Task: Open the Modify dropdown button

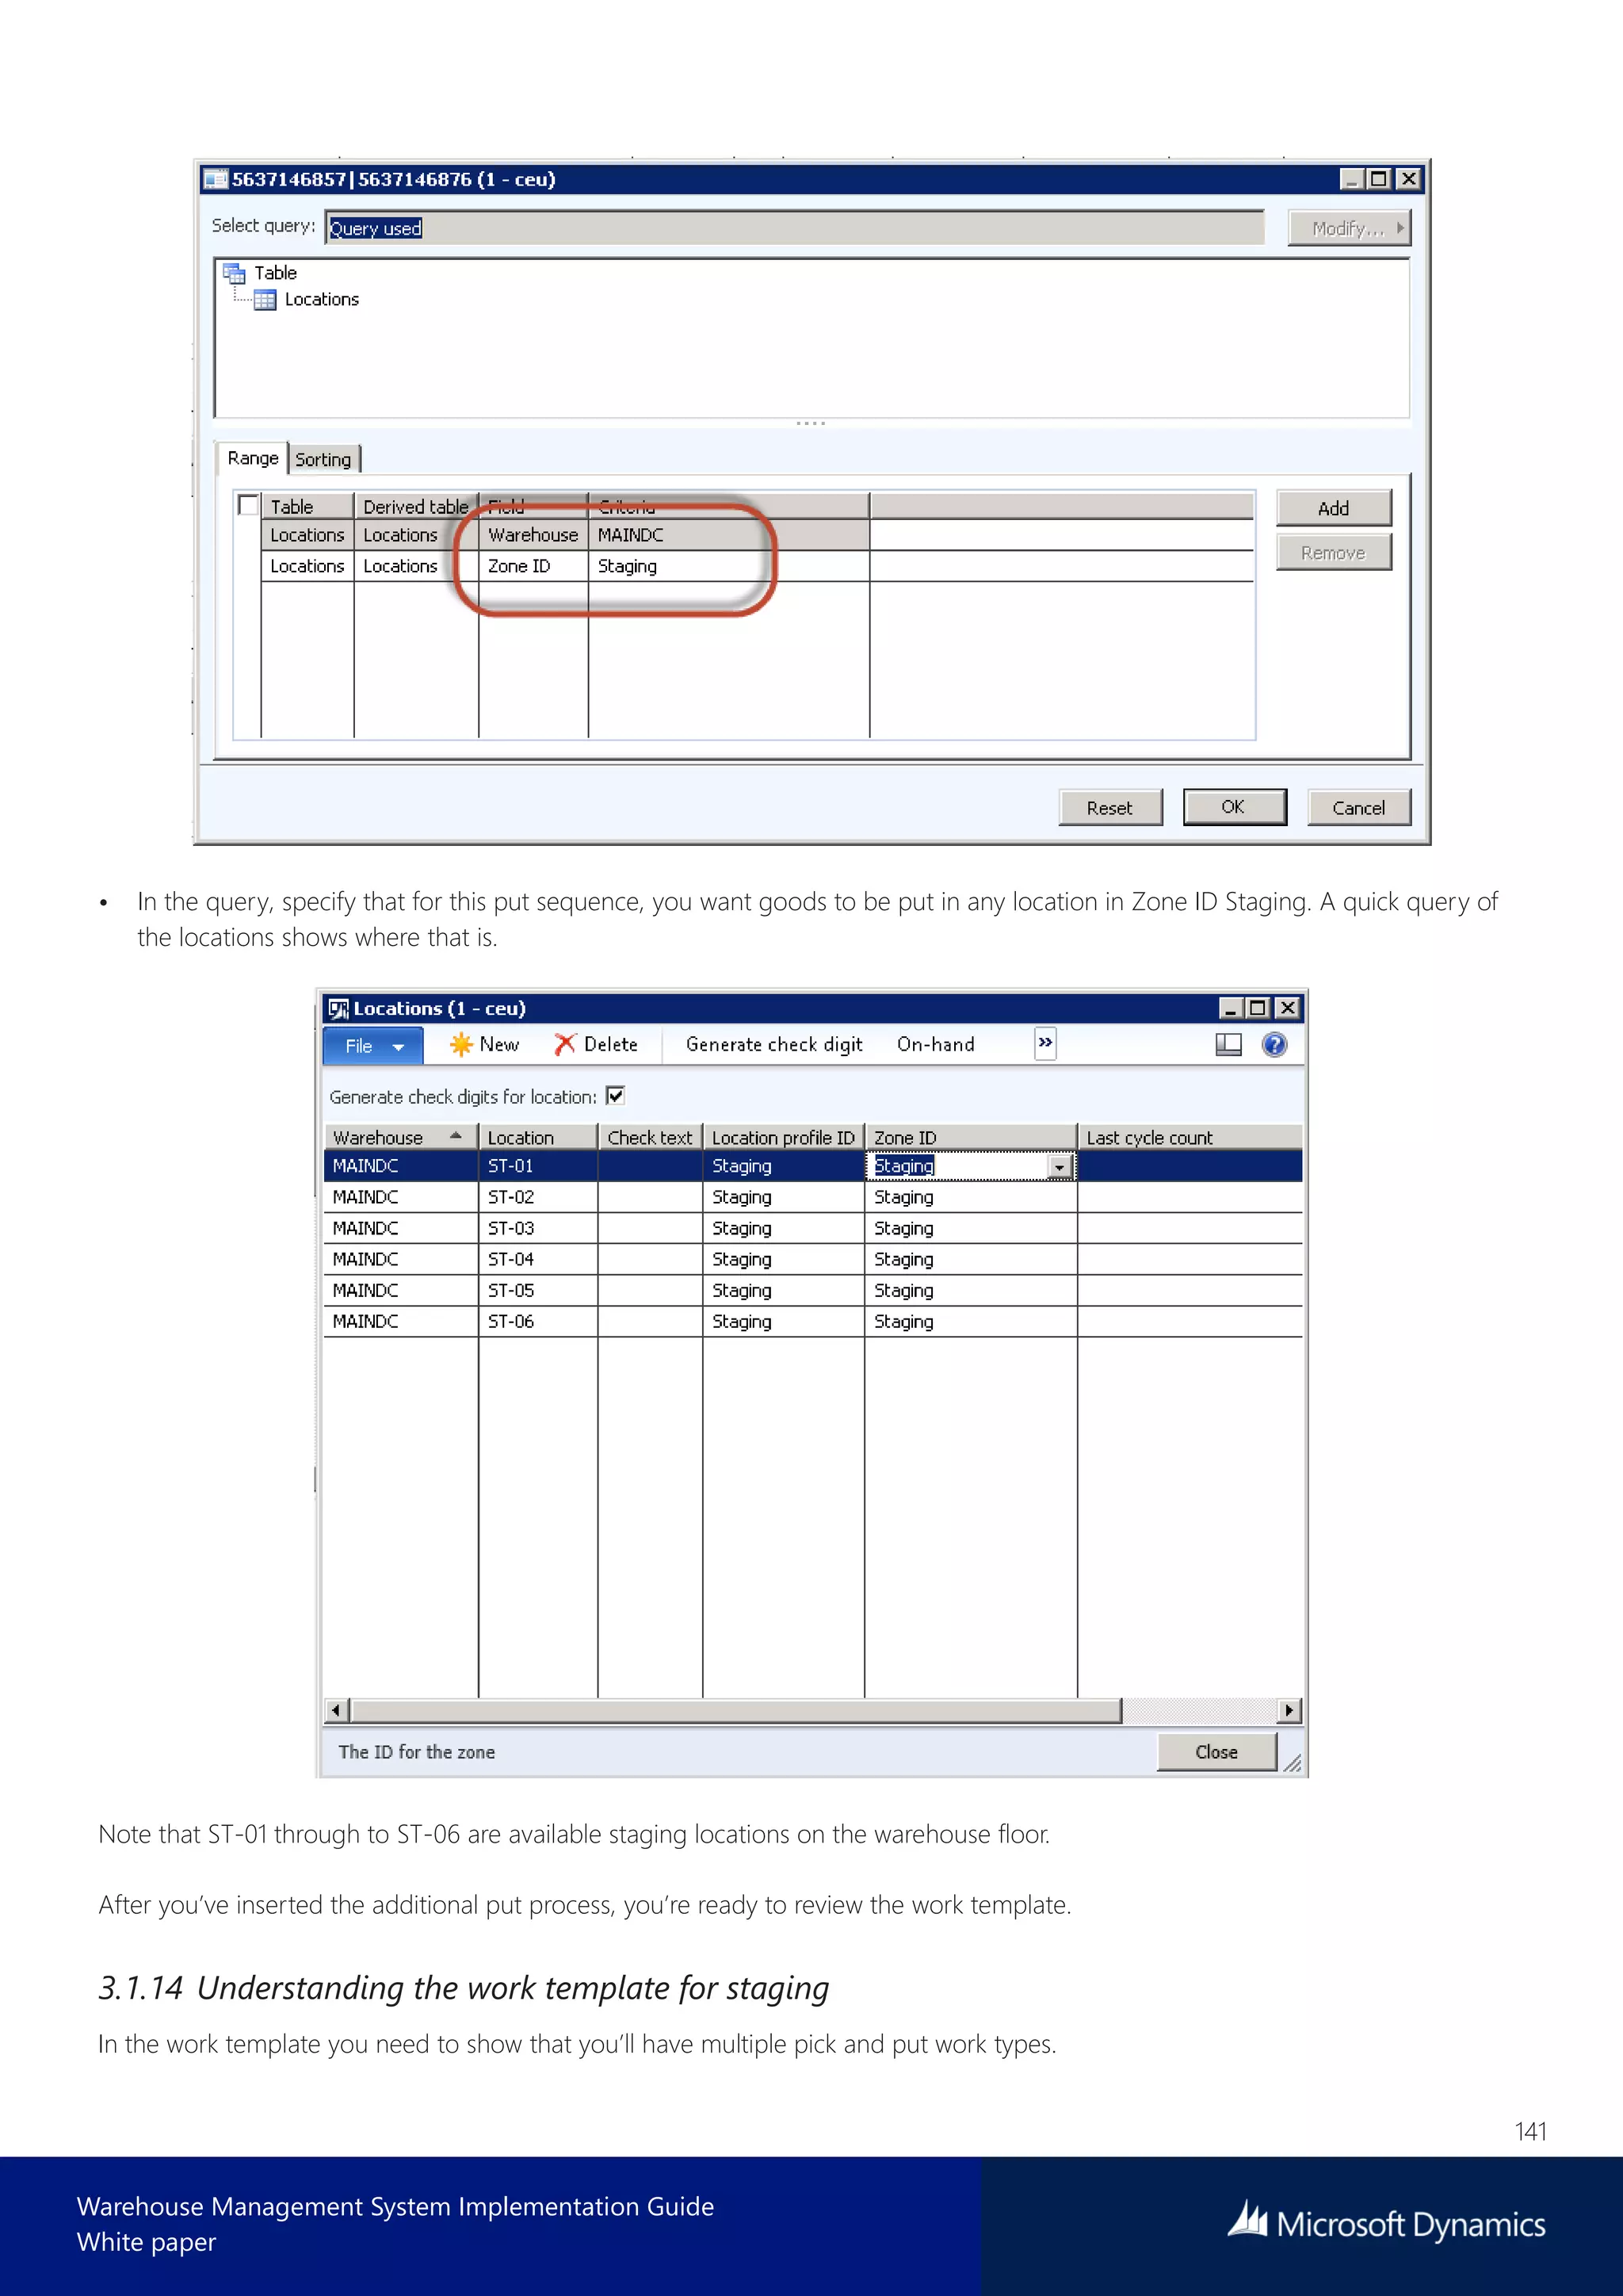Action: [1348, 229]
